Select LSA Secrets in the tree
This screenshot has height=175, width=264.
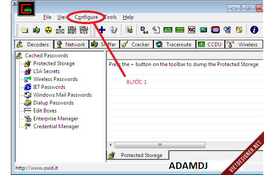point(46,71)
